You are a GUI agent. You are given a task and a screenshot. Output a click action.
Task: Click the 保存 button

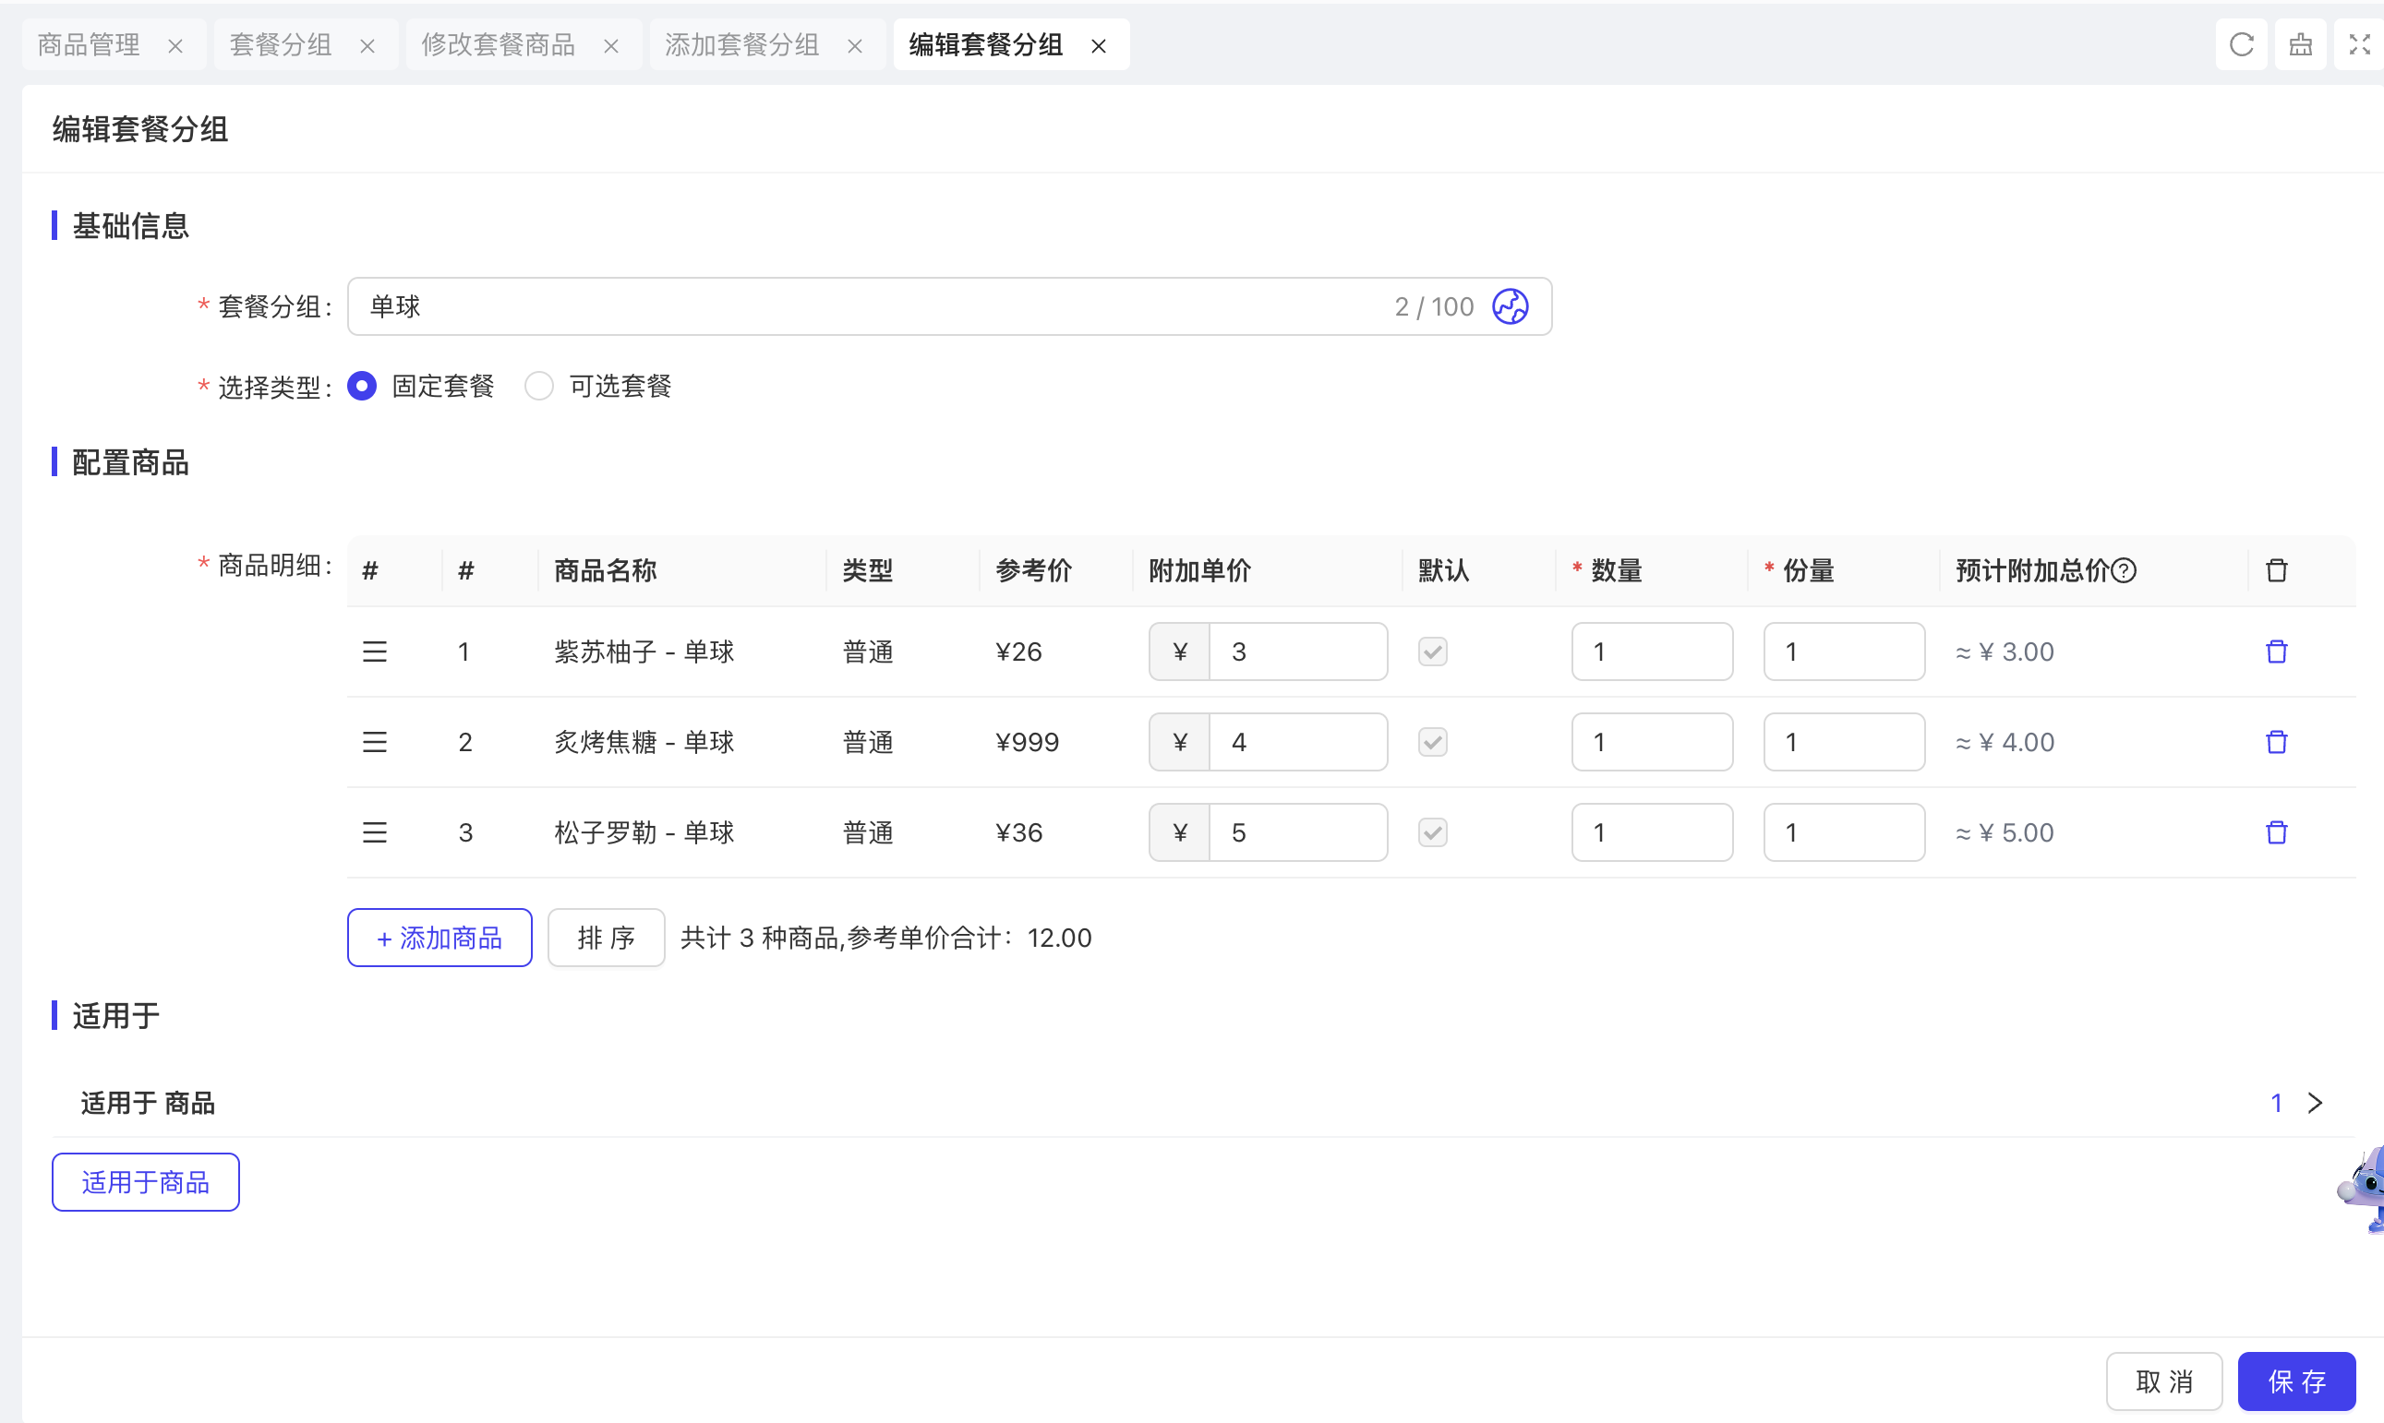pos(2295,1381)
